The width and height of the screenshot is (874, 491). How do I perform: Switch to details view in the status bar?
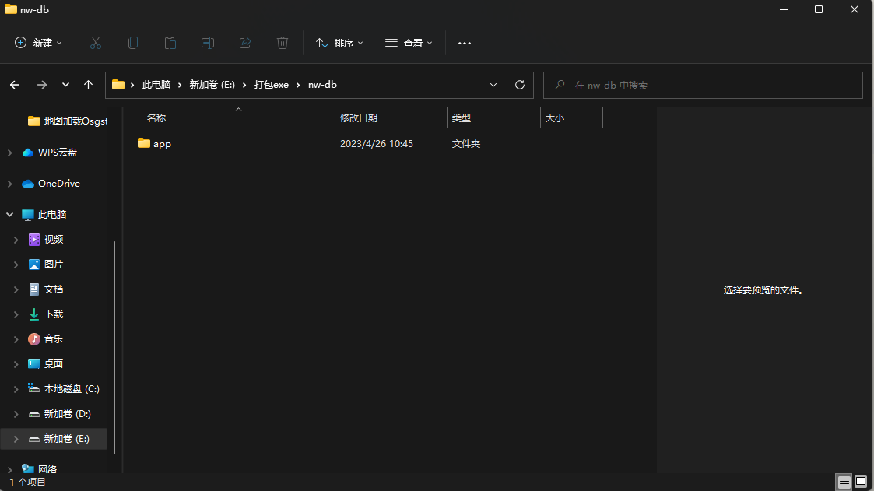click(x=844, y=482)
